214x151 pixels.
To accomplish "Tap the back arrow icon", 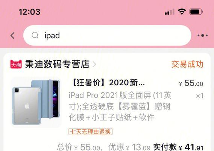I will [12, 35].
